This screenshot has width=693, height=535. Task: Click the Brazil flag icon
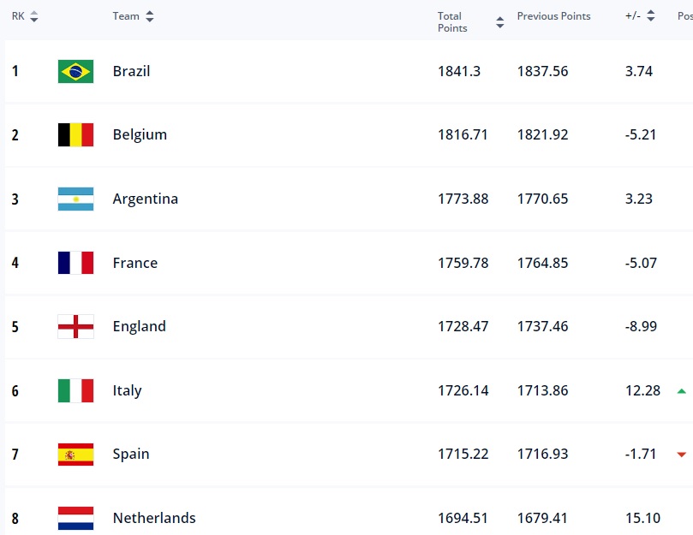pos(75,70)
